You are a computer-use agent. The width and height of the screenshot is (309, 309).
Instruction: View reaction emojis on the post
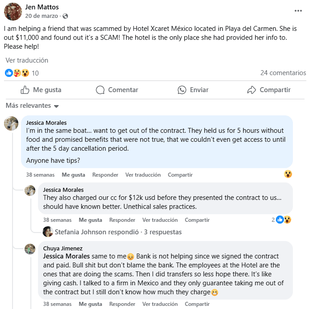point(17,73)
